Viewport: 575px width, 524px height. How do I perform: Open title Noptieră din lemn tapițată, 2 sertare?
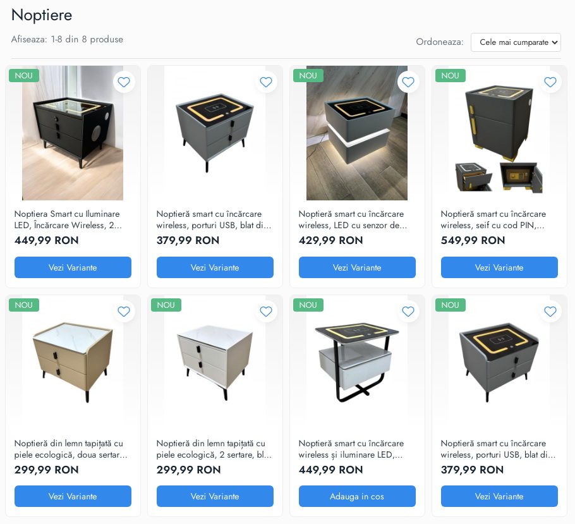point(214,449)
